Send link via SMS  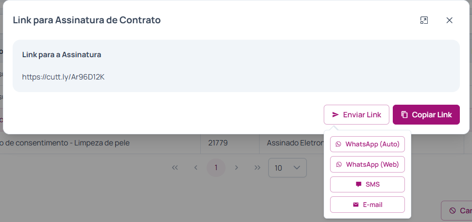point(367,184)
